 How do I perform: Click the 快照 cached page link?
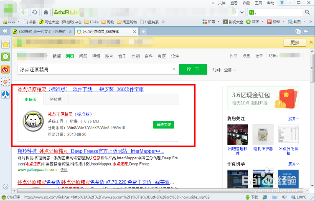click(64, 170)
